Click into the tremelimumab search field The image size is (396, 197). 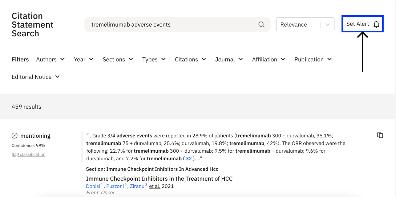click(x=171, y=25)
